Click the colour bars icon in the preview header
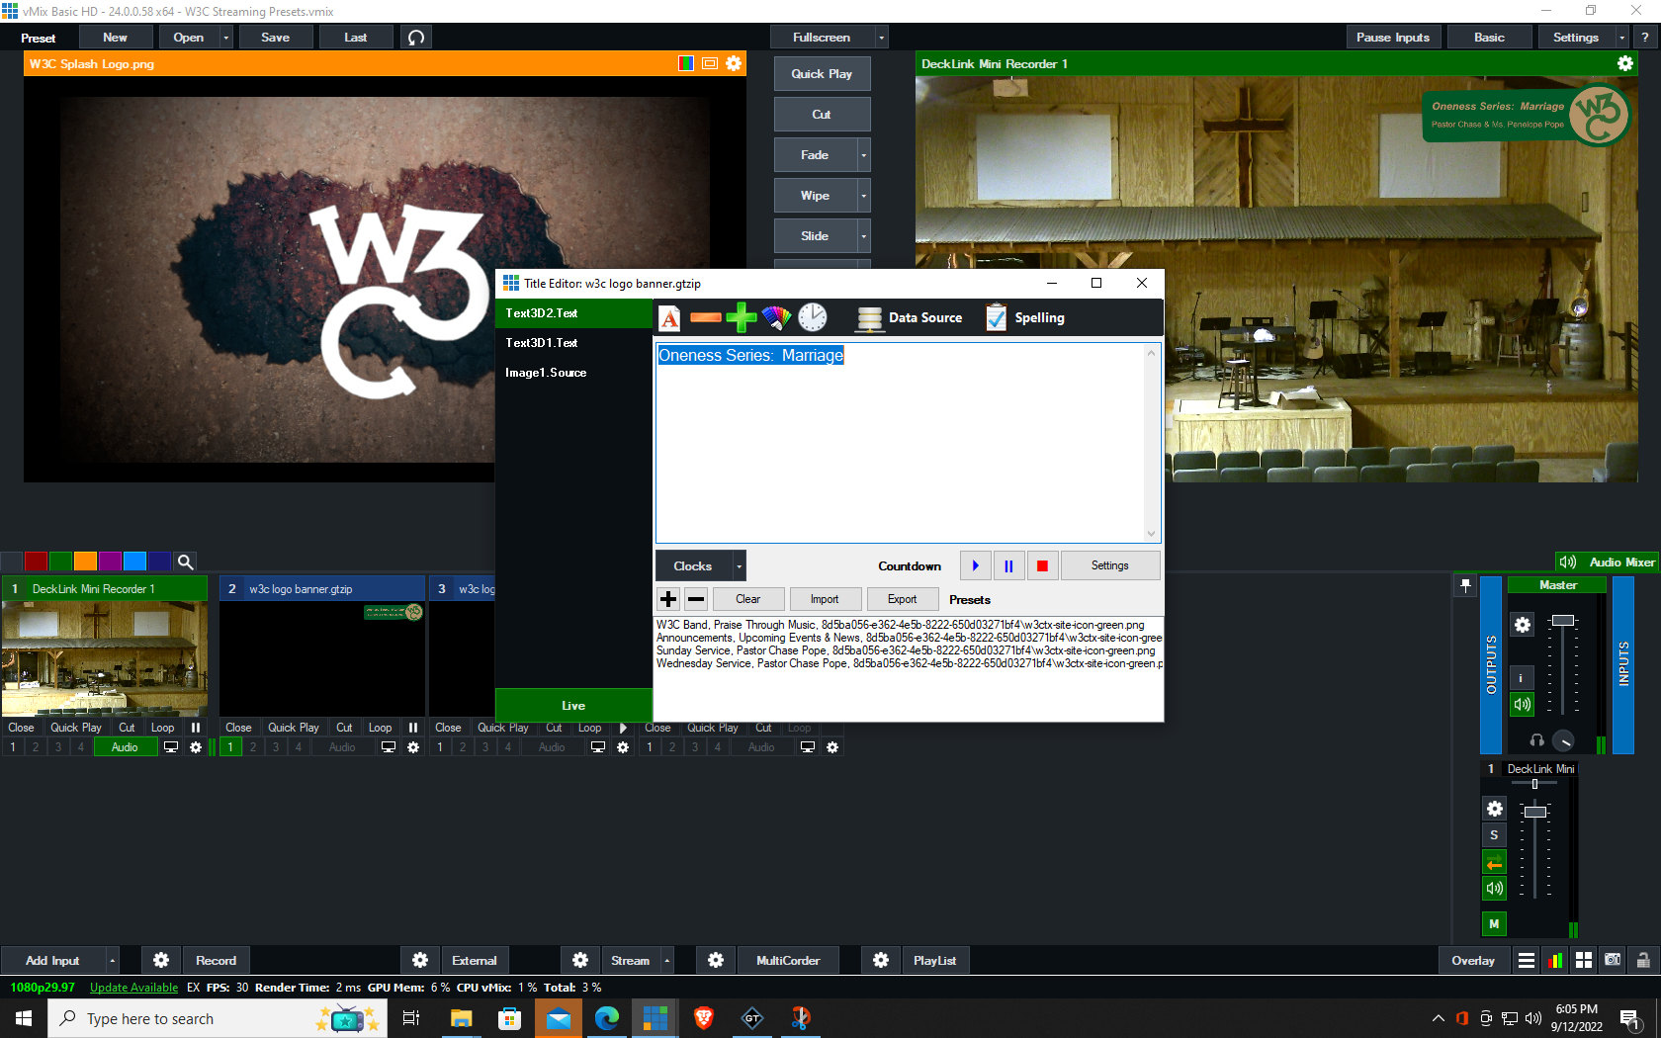Viewport: 1661px width, 1038px height. (686, 63)
